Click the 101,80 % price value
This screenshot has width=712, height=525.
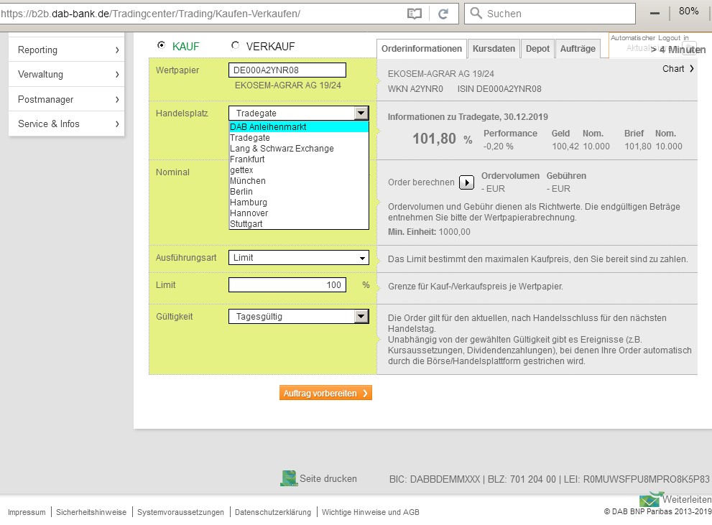(443, 139)
